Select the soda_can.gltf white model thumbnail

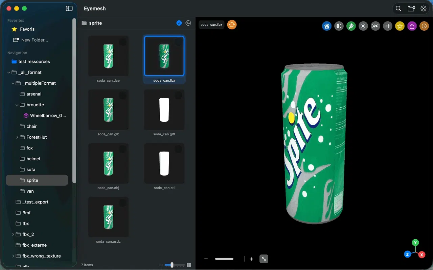click(164, 110)
